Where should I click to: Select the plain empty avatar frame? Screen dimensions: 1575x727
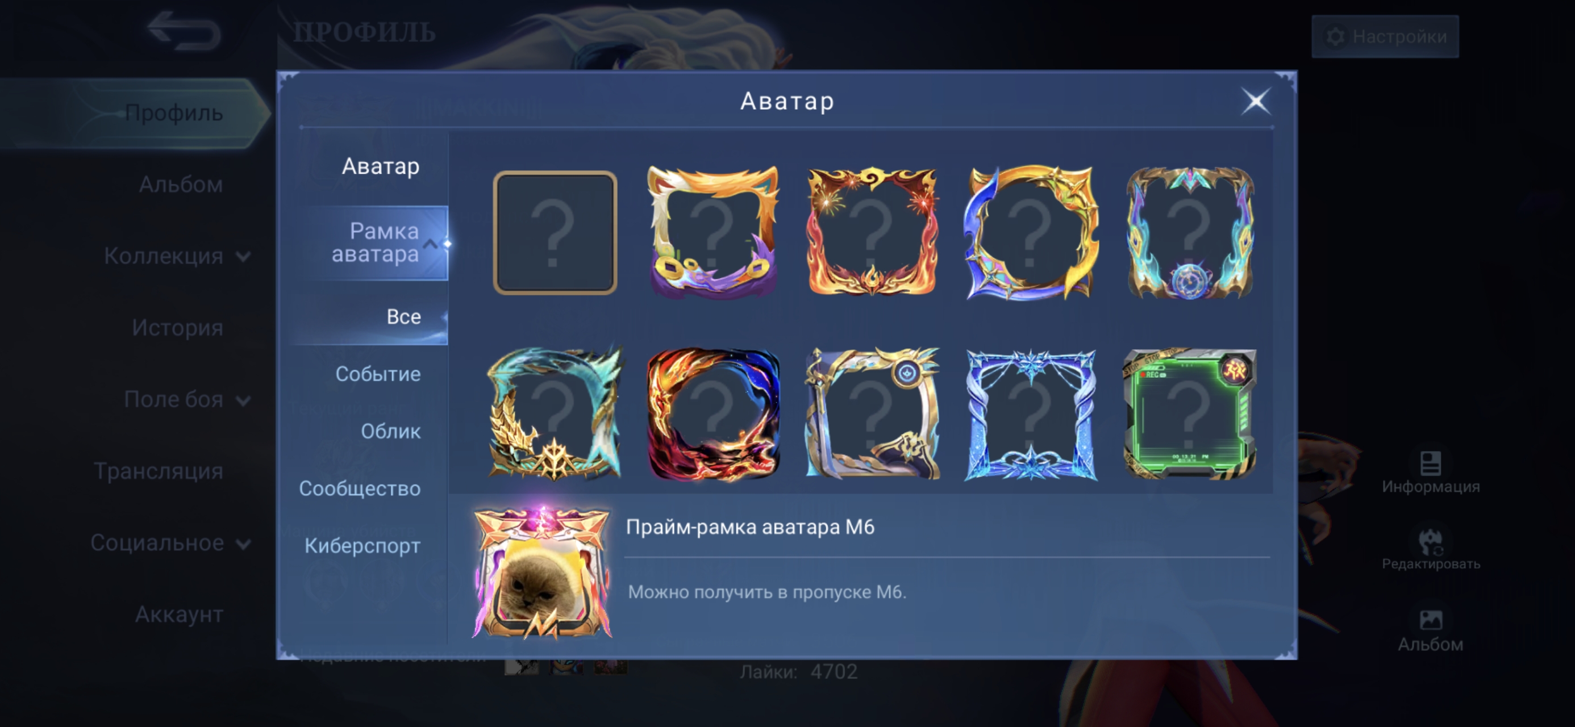pyautogui.click(x=555, y=232)
